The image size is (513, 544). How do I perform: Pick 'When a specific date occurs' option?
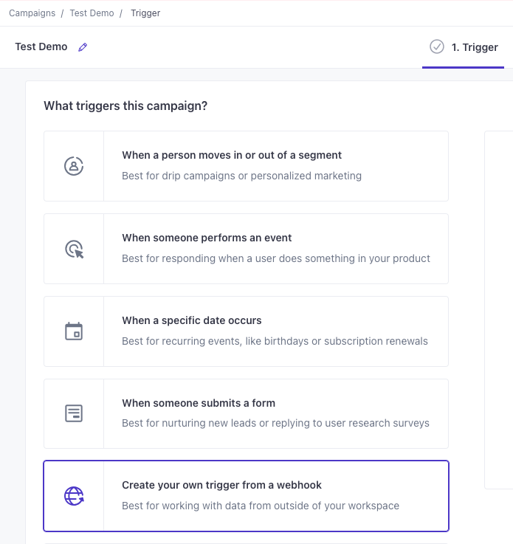pos(192,320)
